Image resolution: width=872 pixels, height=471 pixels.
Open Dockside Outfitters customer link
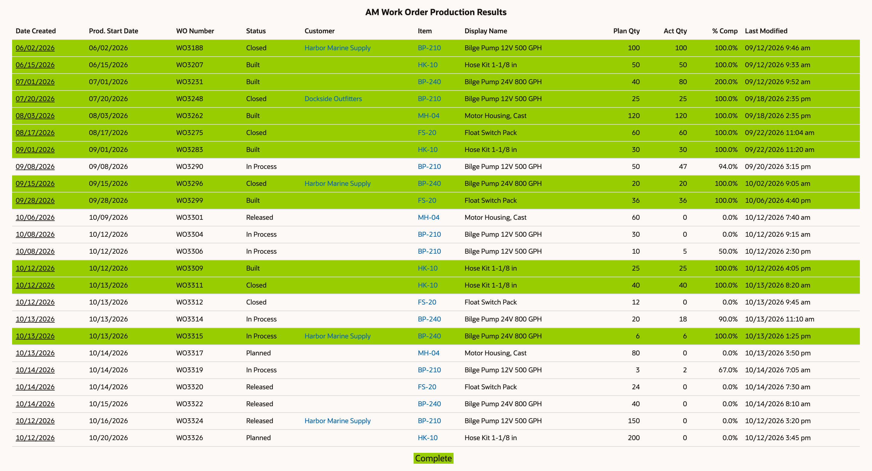click(333, 98)
